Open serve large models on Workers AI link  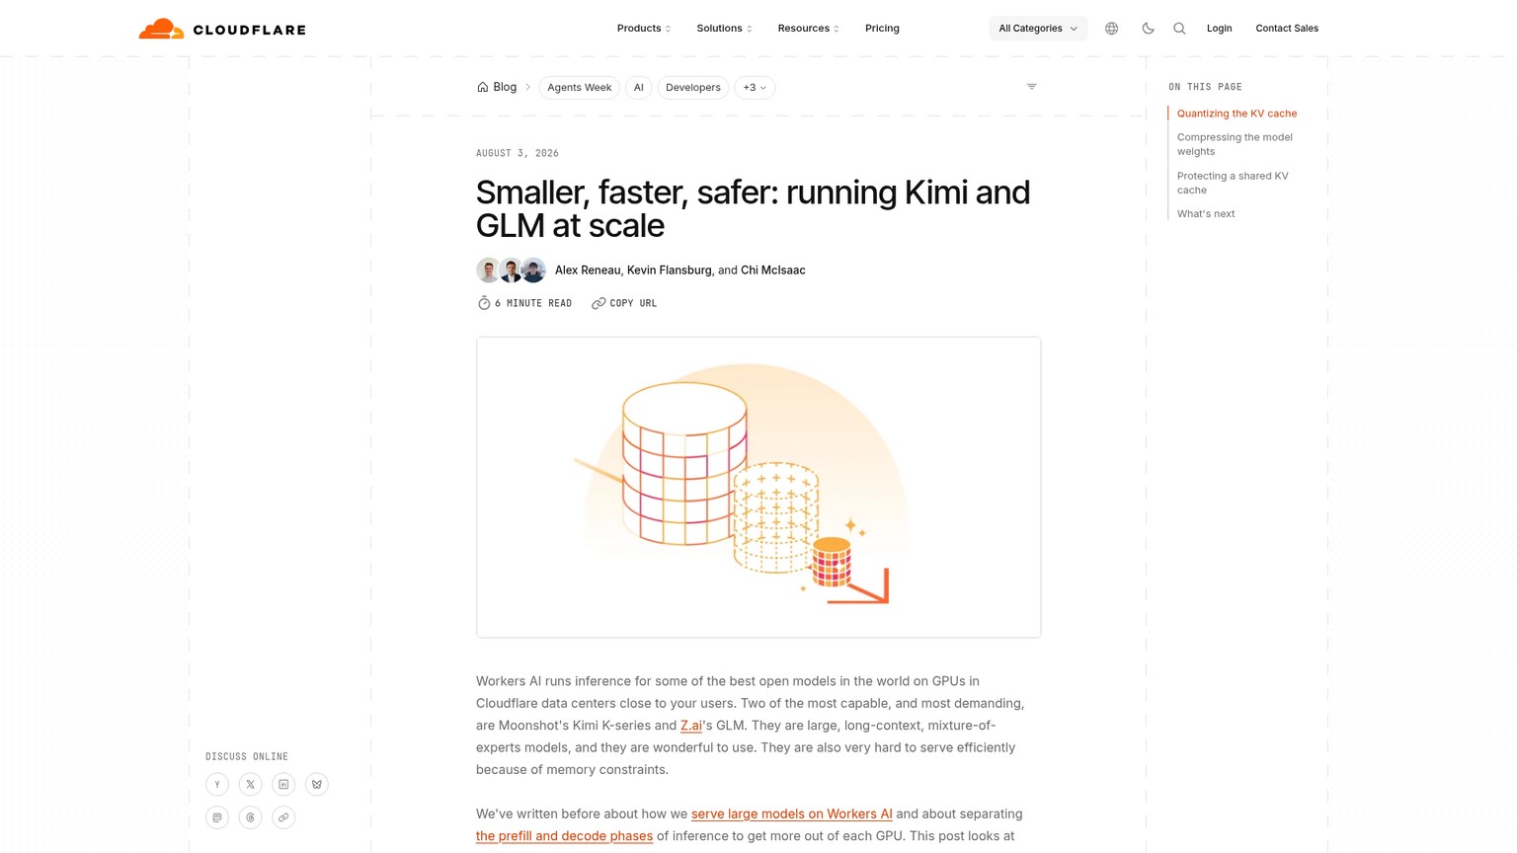pyautogui.click(x=792, y=814)
